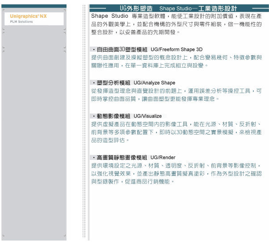
Task: Click the UG/Render label
Action: (x=163, y=157)
